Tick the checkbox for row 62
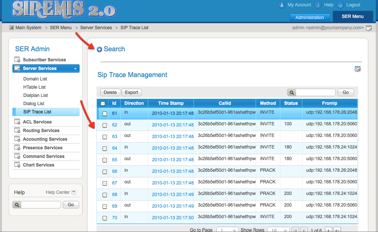Viewport: 378px width, 232px height. (105, 125)
